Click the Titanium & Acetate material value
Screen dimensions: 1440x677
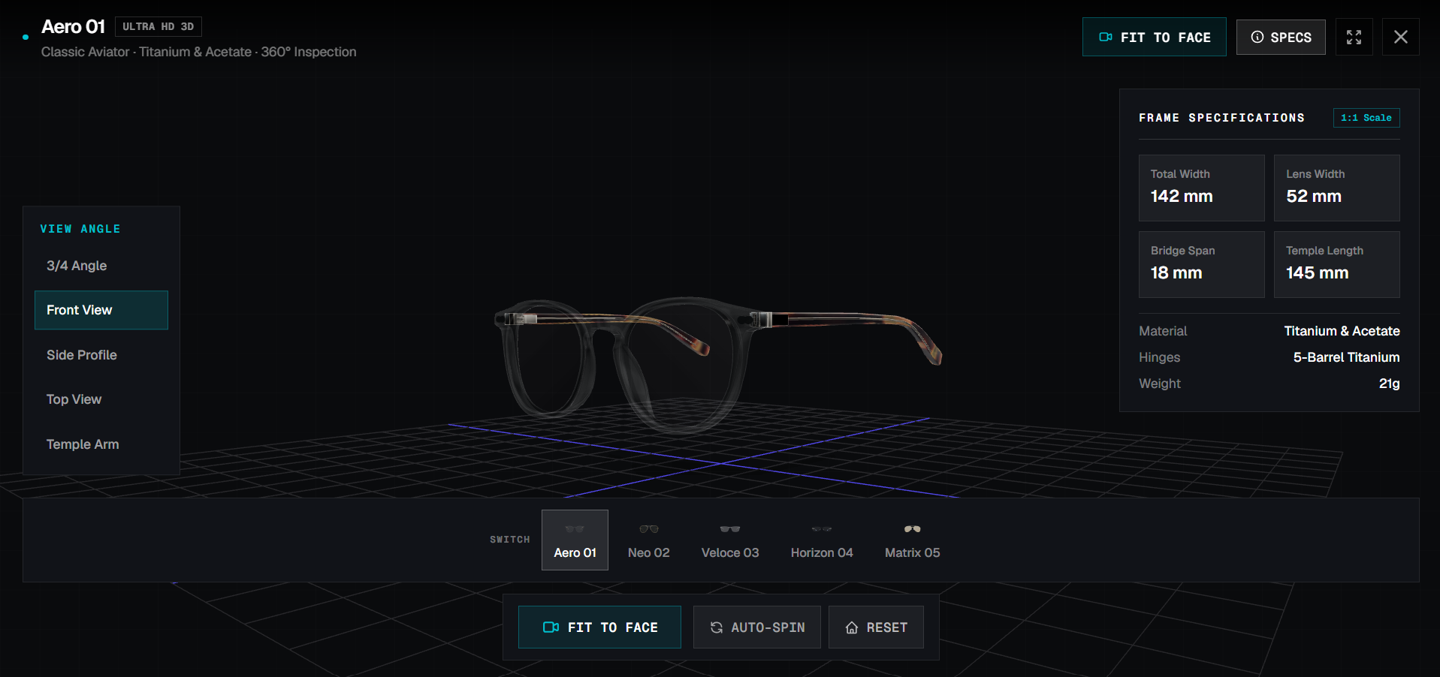click(x=1342, y=331)
